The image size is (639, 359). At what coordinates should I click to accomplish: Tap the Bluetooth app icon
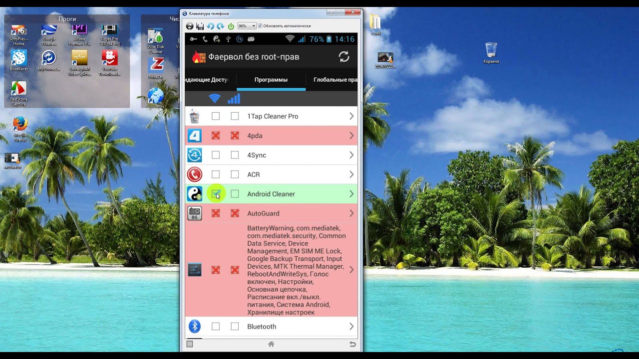(194, 327)
